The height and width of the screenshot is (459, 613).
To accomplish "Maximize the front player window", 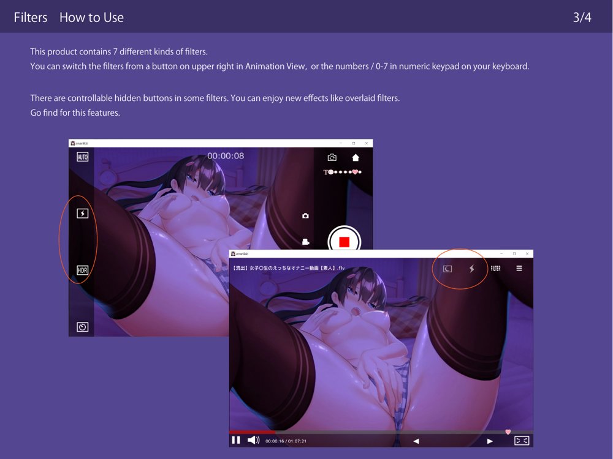I will click(x=514, y=254).
